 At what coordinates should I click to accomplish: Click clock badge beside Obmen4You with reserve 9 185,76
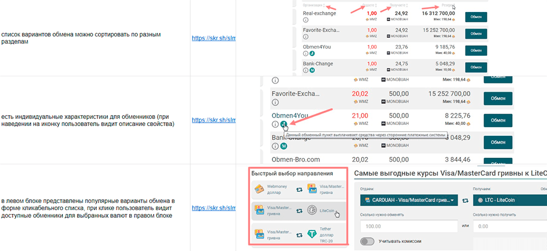(x=312, y=53)
